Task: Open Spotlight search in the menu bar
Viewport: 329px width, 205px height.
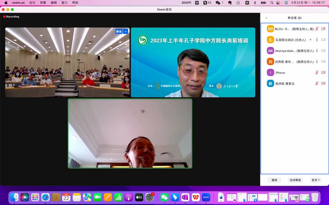Action: (x=272, y=3)
